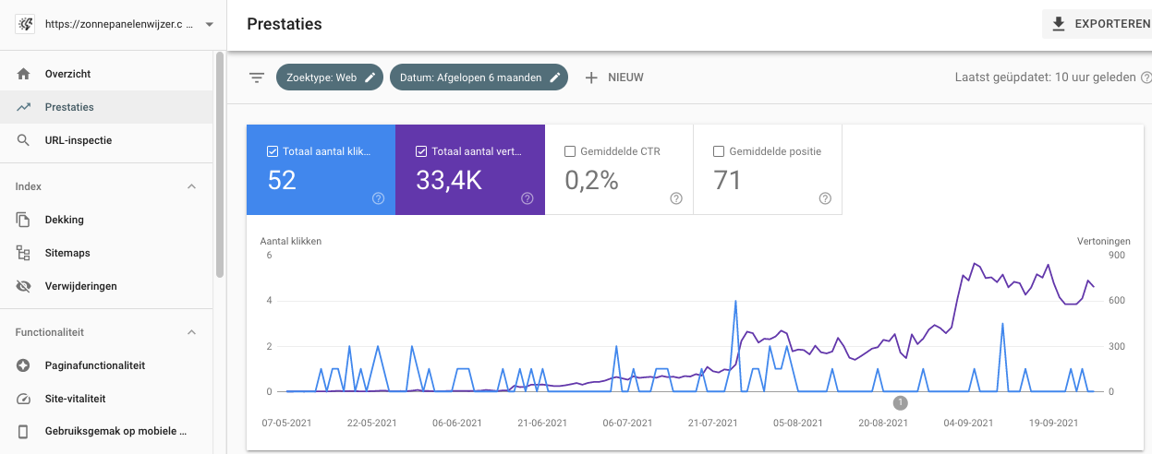Click the filter list icon
The image size is (1152, 454).
[257, 78]
